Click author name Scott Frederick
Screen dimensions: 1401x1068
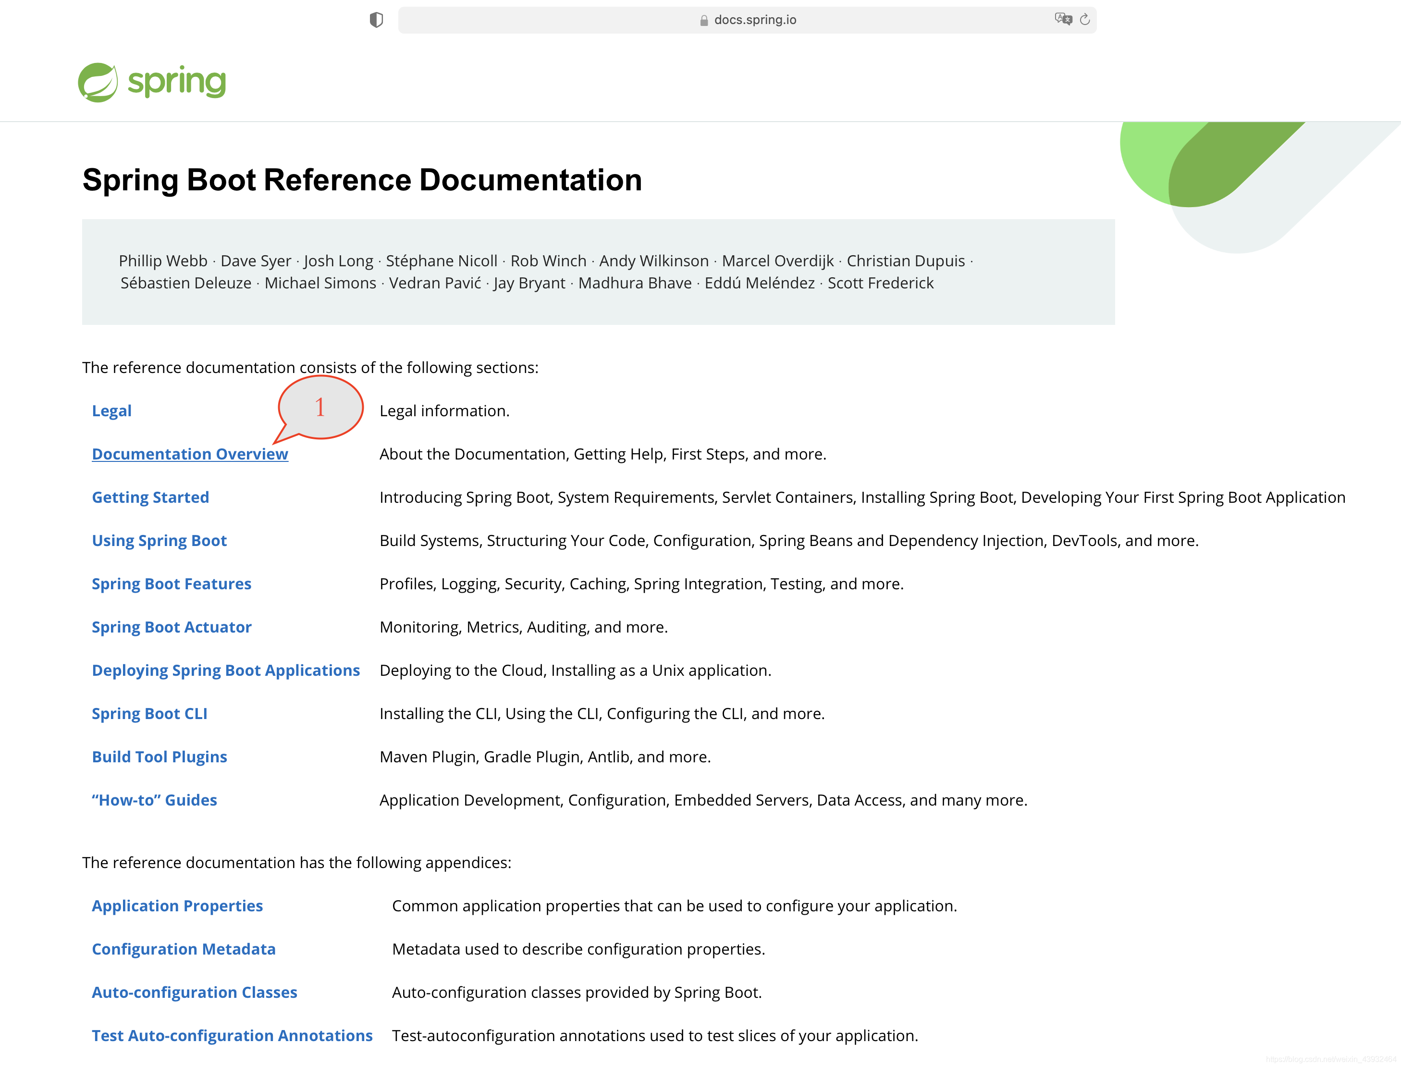pos(881,283)
